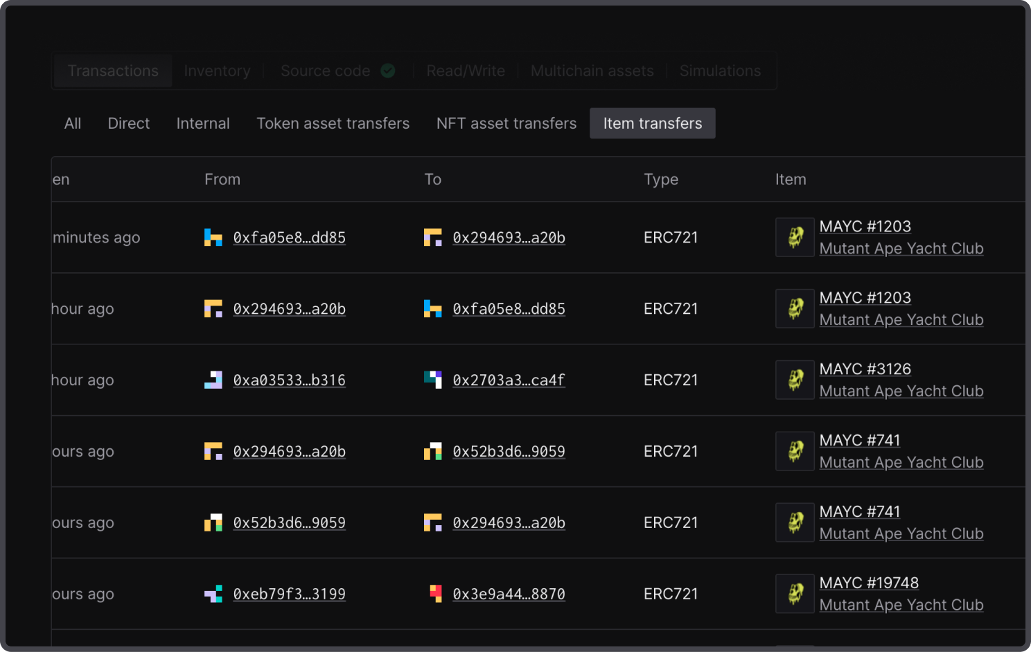Click identicon beside To address 0x2703a3…ca4f

pyautogui.click(x=433, y=380)
